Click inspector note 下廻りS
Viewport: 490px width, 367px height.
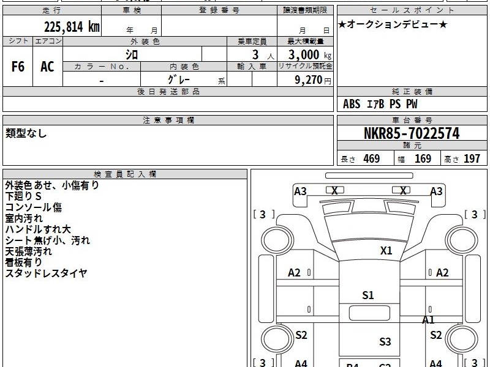point(23,196)
